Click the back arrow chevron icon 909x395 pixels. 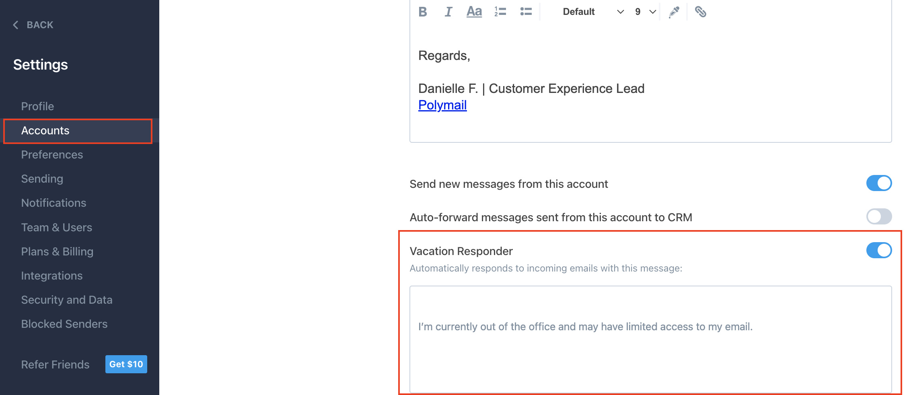pos(16,25)
